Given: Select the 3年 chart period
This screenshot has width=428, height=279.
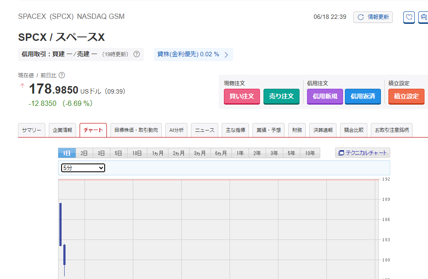Looking at the screenshot, I should click(274, 153).
